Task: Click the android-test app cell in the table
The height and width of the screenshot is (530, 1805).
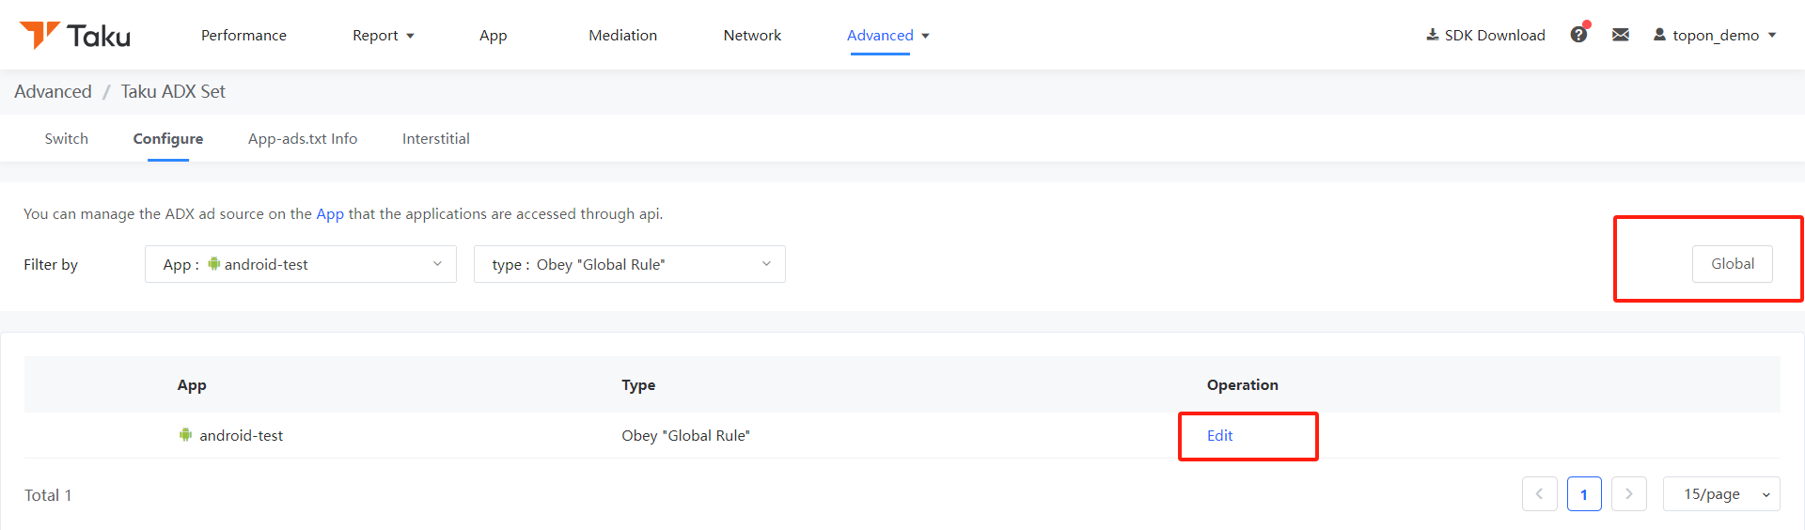Action: [231, 435]
